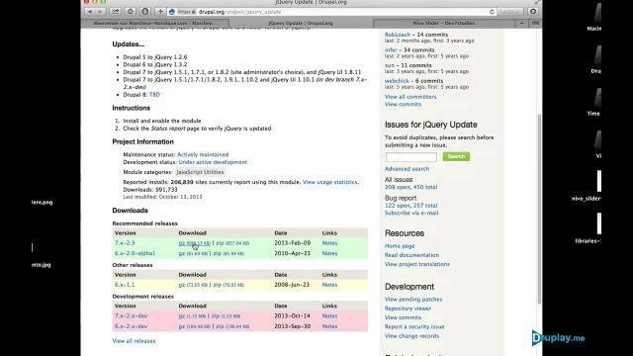The image size is (633, 356).
Task: Click the green Search button
Action: click(x=456, y=156)
